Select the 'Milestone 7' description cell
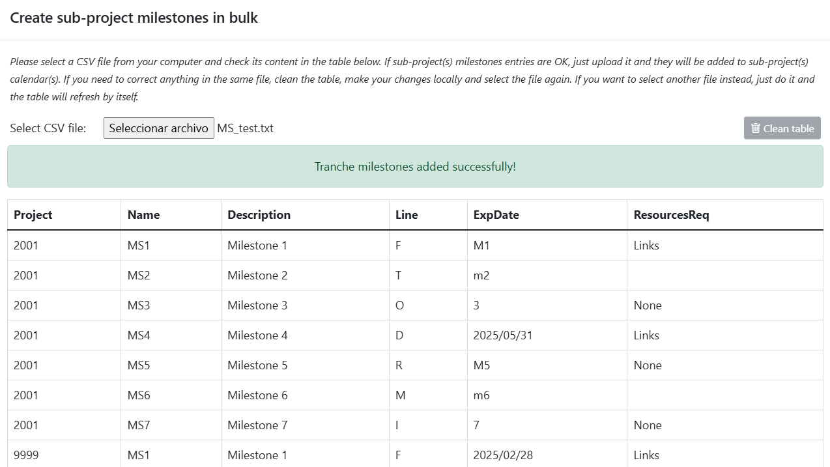 click(306, 425)
